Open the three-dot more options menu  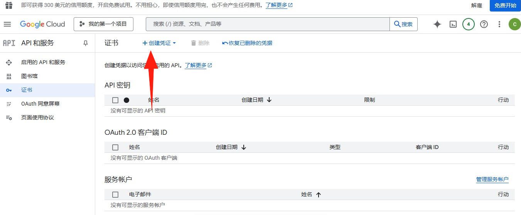point(499,24)
